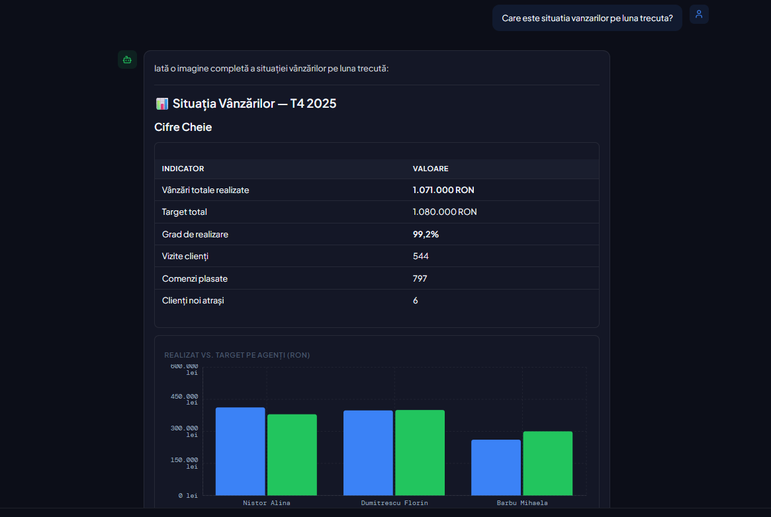This screenshot has width=771, height=517.
Task: Click the green Target bar for Nistor Alina
Action: 292,453
